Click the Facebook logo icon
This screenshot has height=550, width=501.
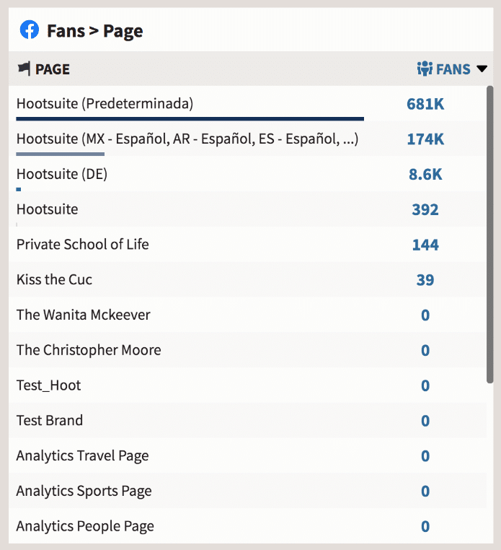click(x=30, y=30)
